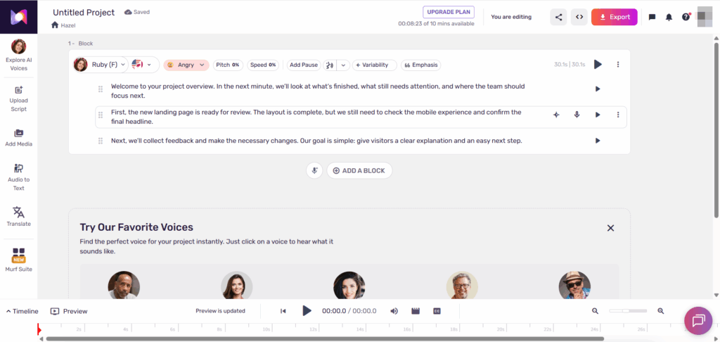Play the 'Next, we'll collect feedback' sentence
The height and width of the screenshot is (342, 720).
coord(598,141)
